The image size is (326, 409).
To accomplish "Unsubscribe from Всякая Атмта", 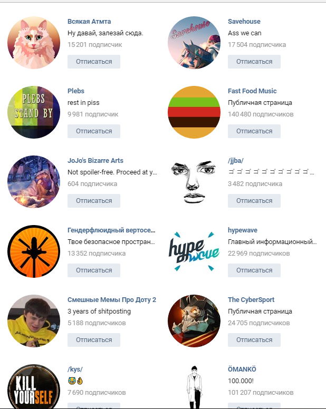I will pyautogui.click(x=94, y=62).
